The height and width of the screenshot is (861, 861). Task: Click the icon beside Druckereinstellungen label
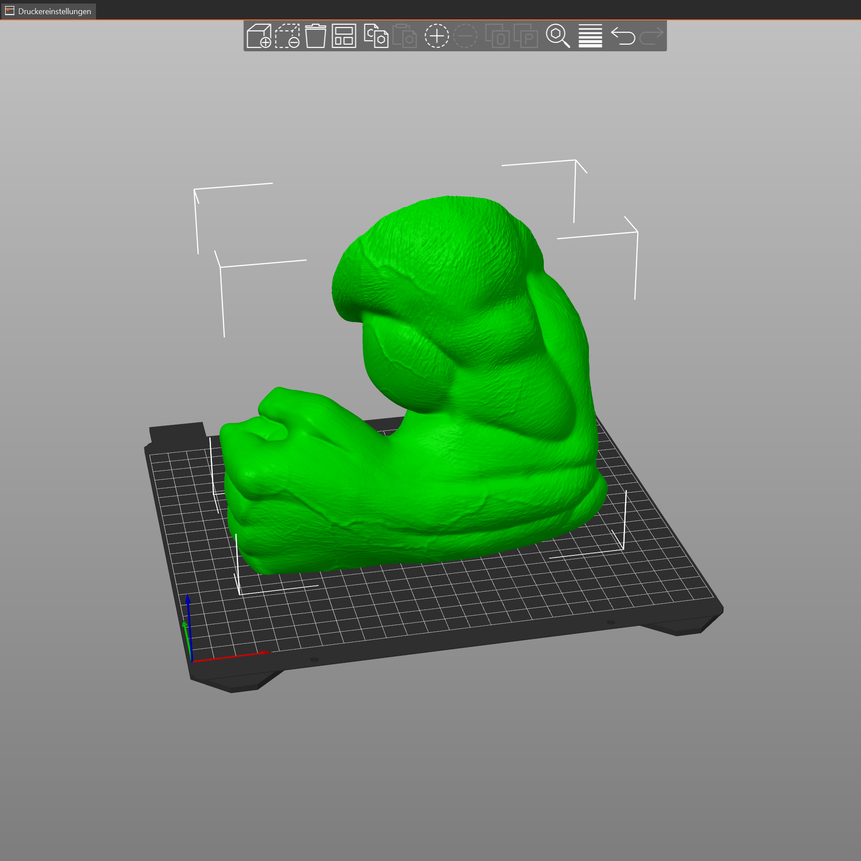coord(10,11)
